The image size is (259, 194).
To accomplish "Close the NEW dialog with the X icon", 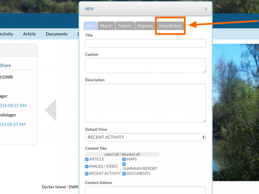I will tap(206, 9).
